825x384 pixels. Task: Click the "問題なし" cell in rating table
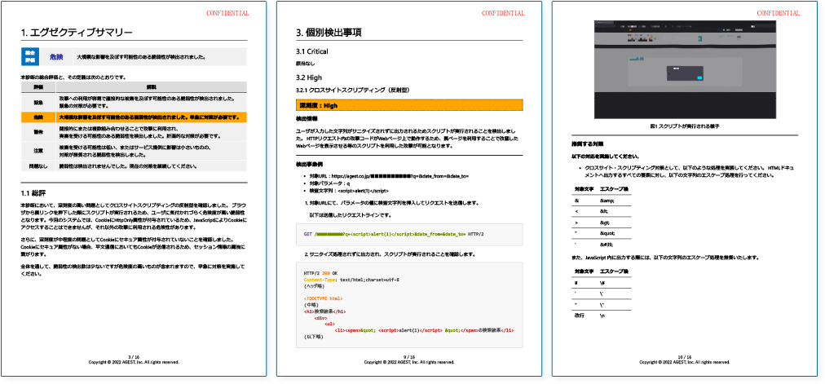38,166
